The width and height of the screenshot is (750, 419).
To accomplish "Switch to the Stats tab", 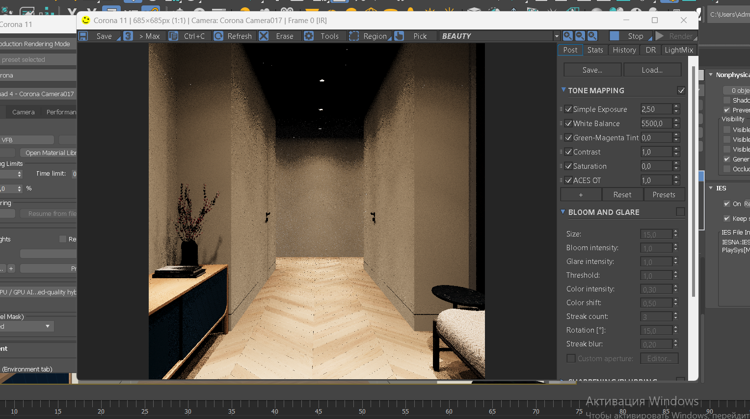I will tap(595, 50).
